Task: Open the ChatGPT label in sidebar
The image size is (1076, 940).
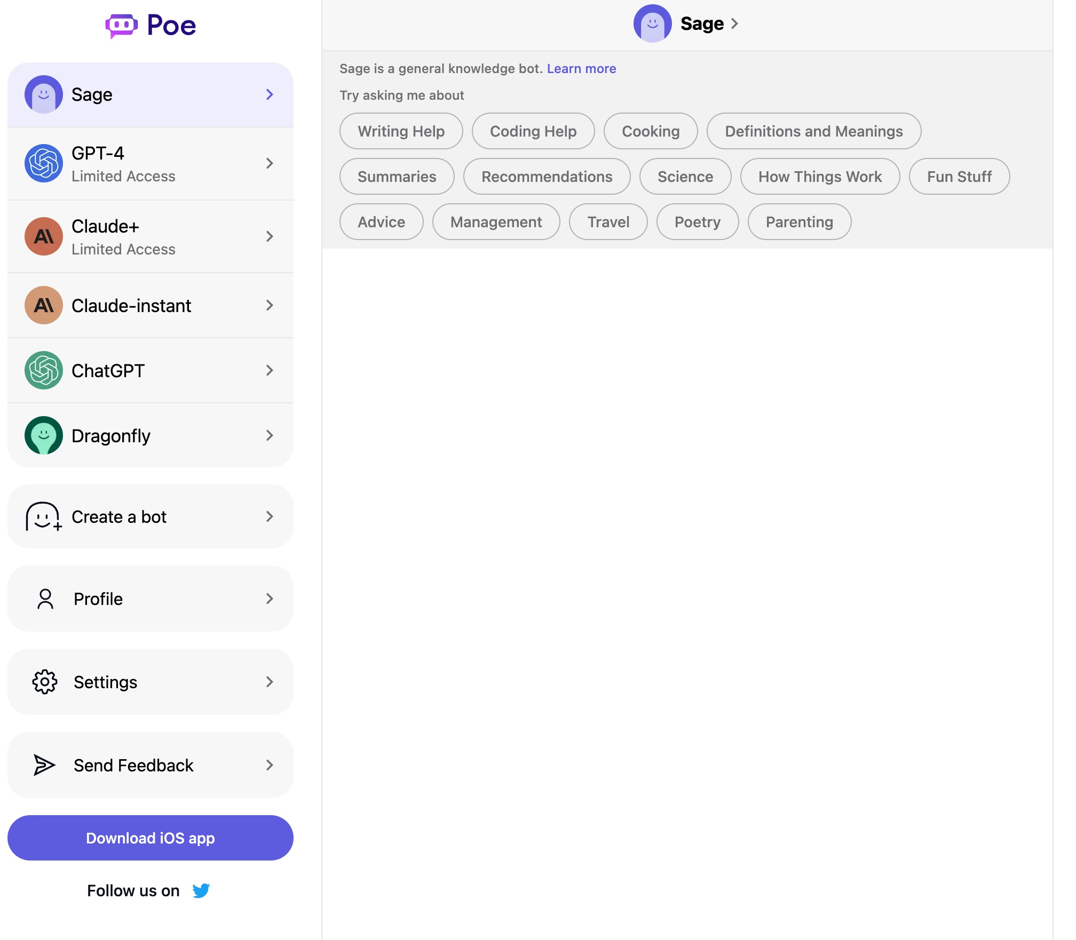Action: click(108, 371)
